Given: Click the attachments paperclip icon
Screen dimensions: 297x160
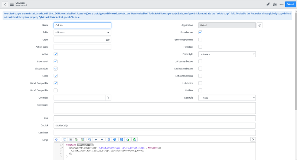Looking at the screenshot, I should pyautogui.click(x=268, y=4).
